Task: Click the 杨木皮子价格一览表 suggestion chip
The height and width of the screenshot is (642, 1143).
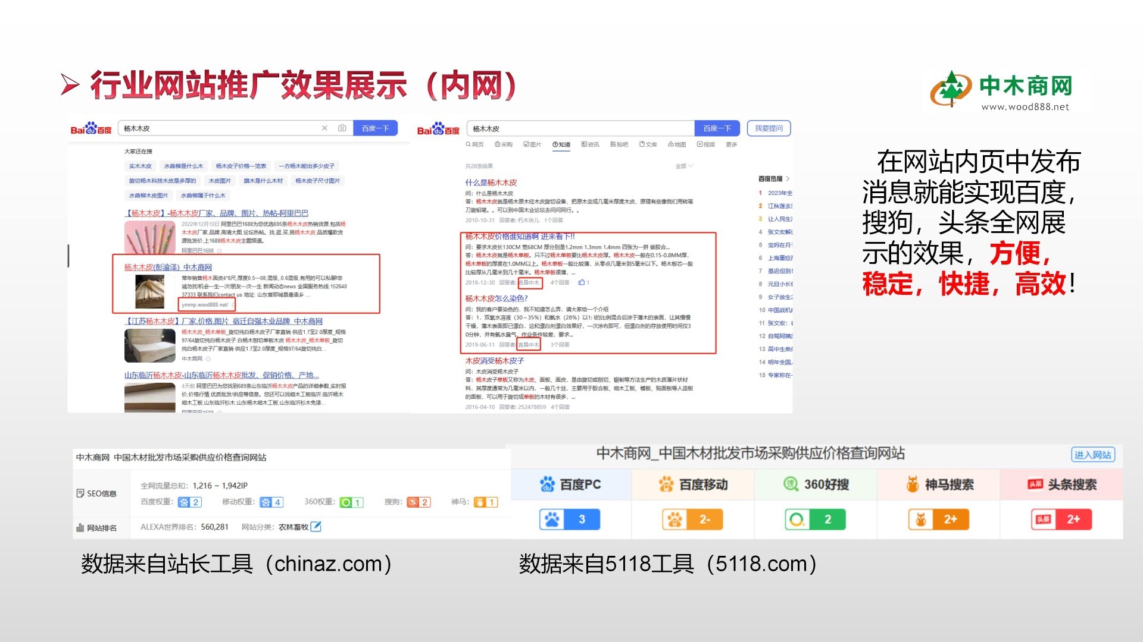Action: click(x=241, y=166)
